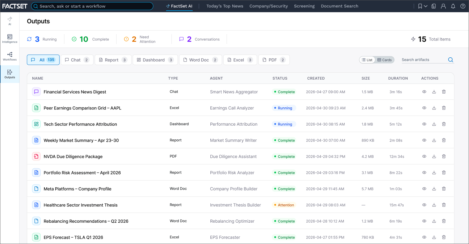The image size is (469, 244).
Task: Delete Healthcare Sector Investment Thesis
Action: [444, 205]
